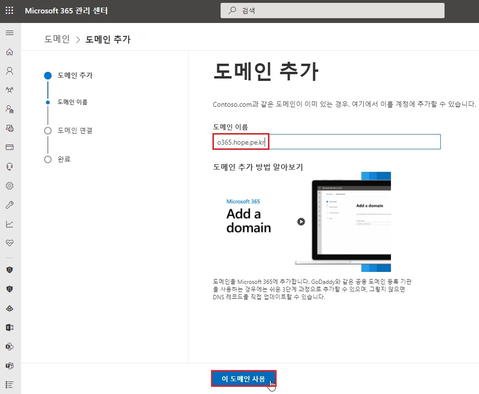
Task: Open Resources sidebar icon
Action: [10, 128]
